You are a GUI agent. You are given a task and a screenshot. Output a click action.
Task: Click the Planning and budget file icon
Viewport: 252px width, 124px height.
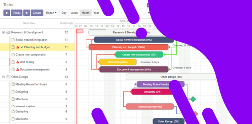pos(13,47)
